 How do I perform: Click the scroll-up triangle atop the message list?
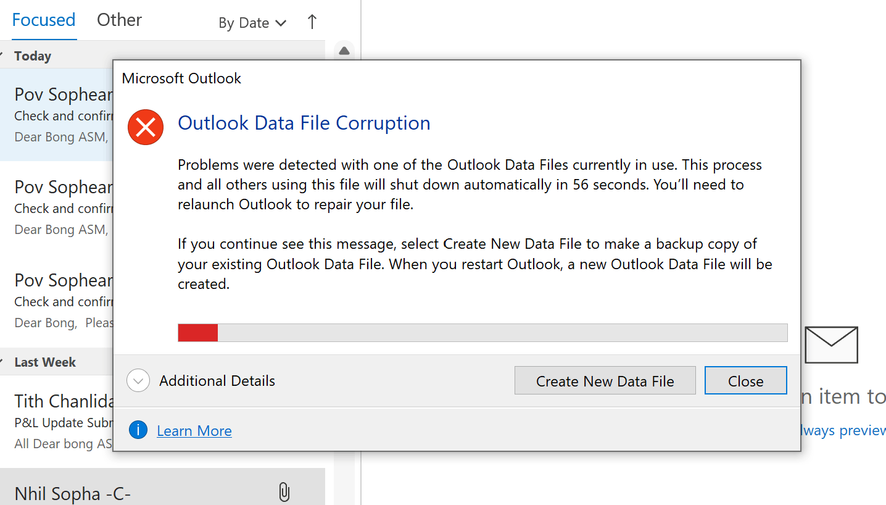pyautogui.click(x=344, y=51)
